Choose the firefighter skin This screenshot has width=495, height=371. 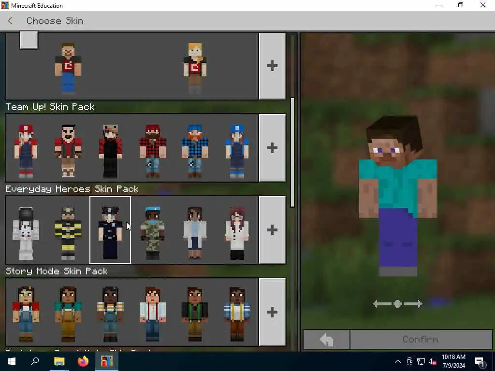tap(68, 233)
